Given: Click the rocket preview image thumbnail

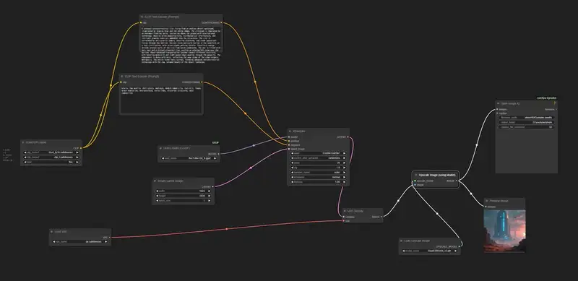Looking at the screenshot, I should coord(504,231).
